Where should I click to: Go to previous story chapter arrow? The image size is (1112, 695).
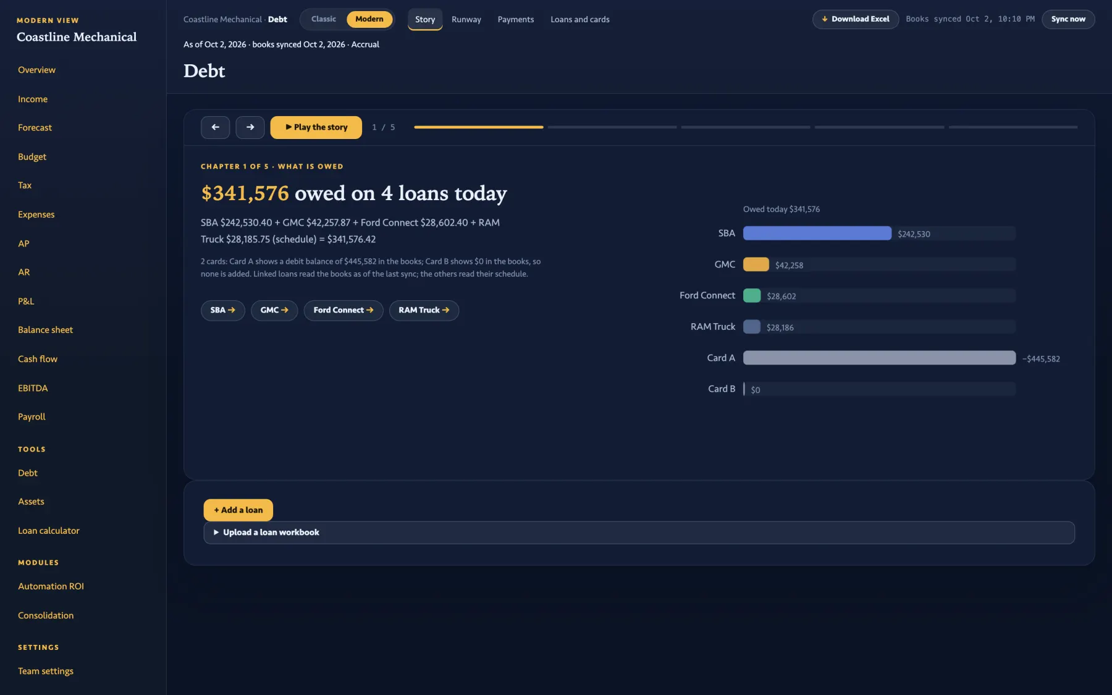[215, 127]
